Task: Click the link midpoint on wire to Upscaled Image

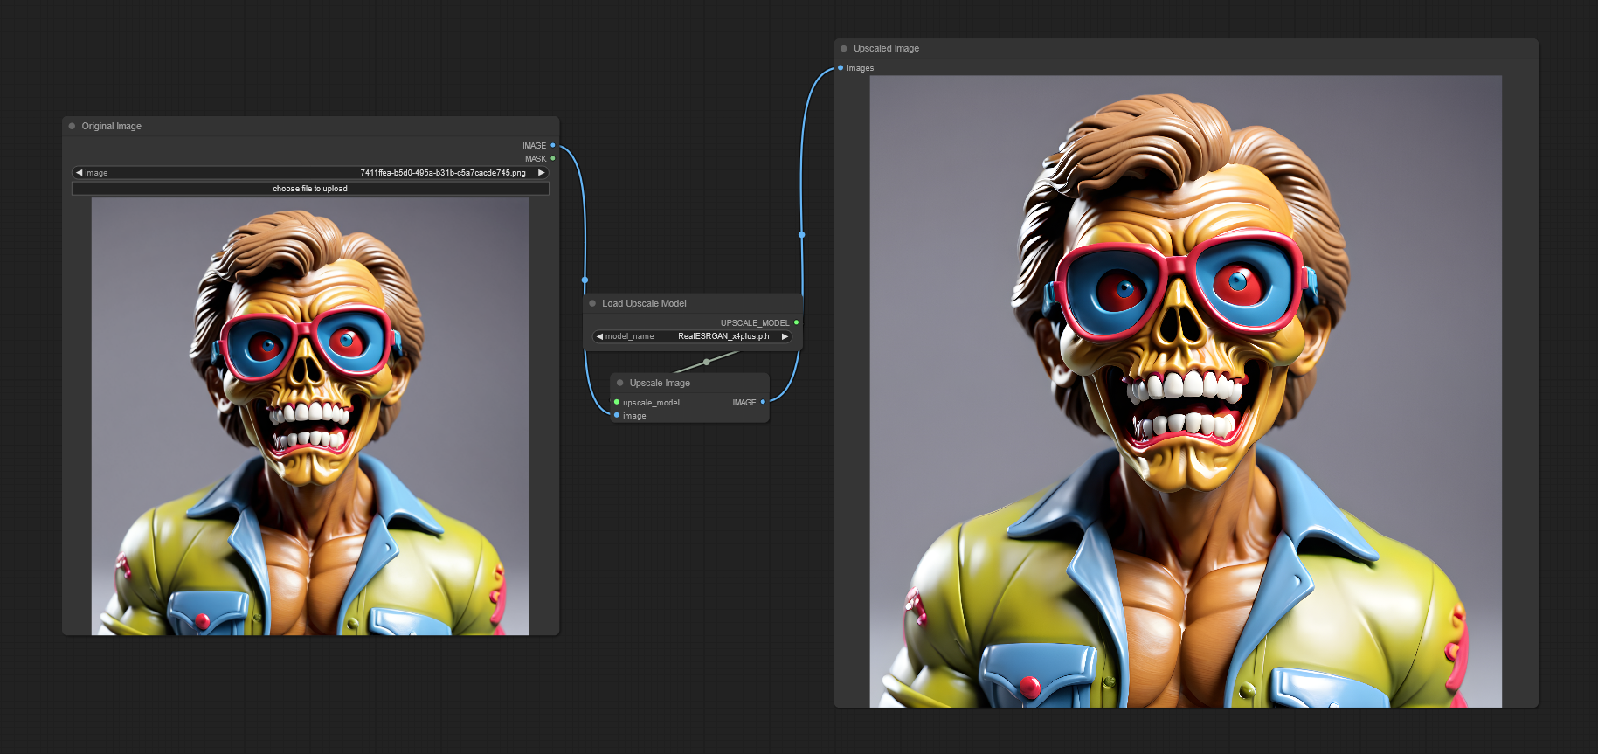Action: click(x=801, y=234)
